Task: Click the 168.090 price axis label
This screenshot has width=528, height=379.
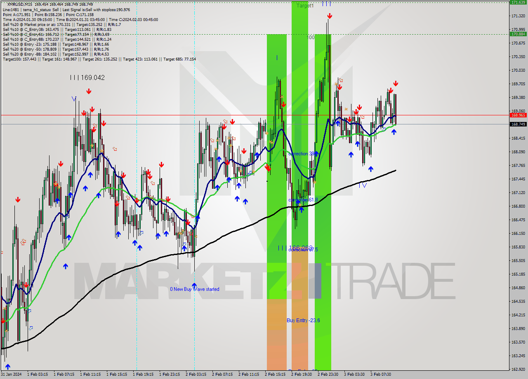Action: [518, 152]
